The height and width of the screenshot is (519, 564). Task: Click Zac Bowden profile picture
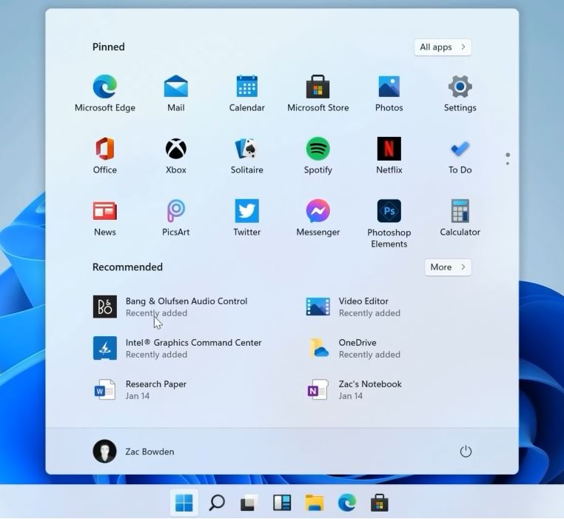point(104,452)
